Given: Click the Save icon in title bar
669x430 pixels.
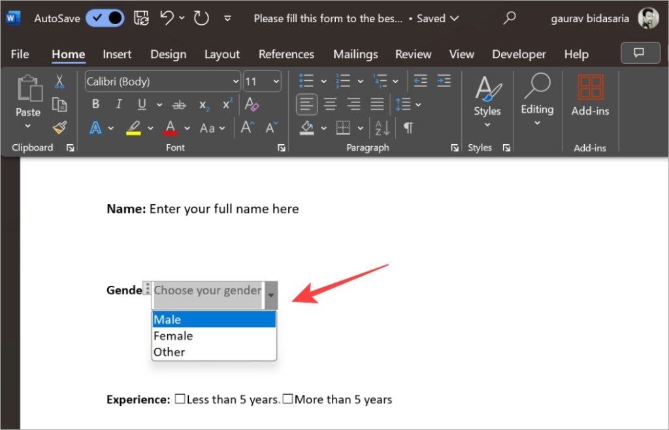Looking at the screenshot, I should click(141, 18).
